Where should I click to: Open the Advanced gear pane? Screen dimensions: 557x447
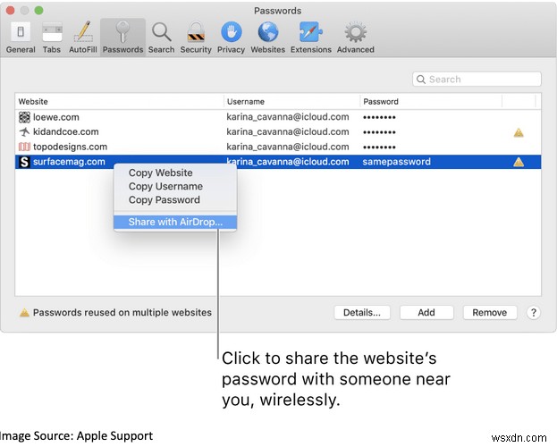pos(356,37)
